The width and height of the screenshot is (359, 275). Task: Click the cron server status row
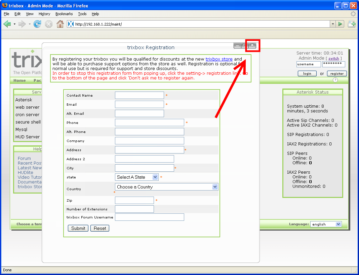28,114
